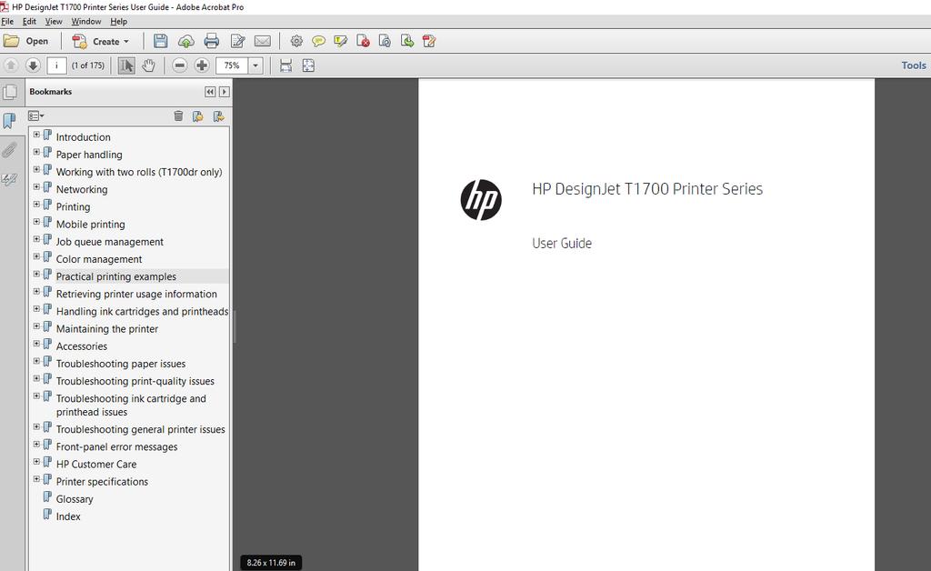Jump to the Index bookmark
This screenshot has width=931, height=571.
68,516
